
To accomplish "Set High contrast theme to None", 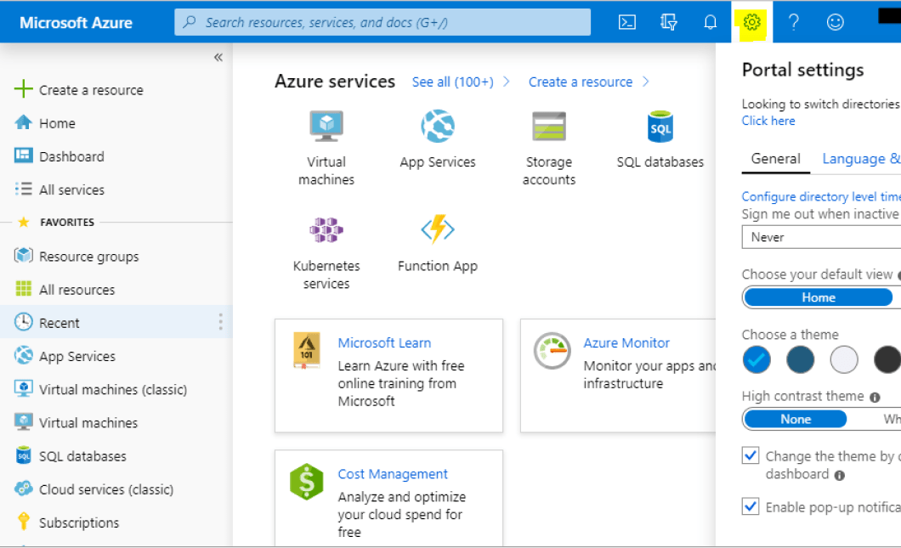I will point(796,420).
